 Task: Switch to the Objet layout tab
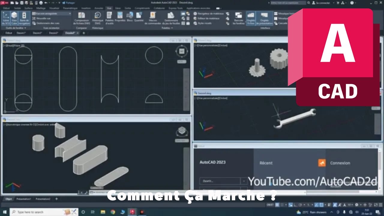click(x=9, y=199)
